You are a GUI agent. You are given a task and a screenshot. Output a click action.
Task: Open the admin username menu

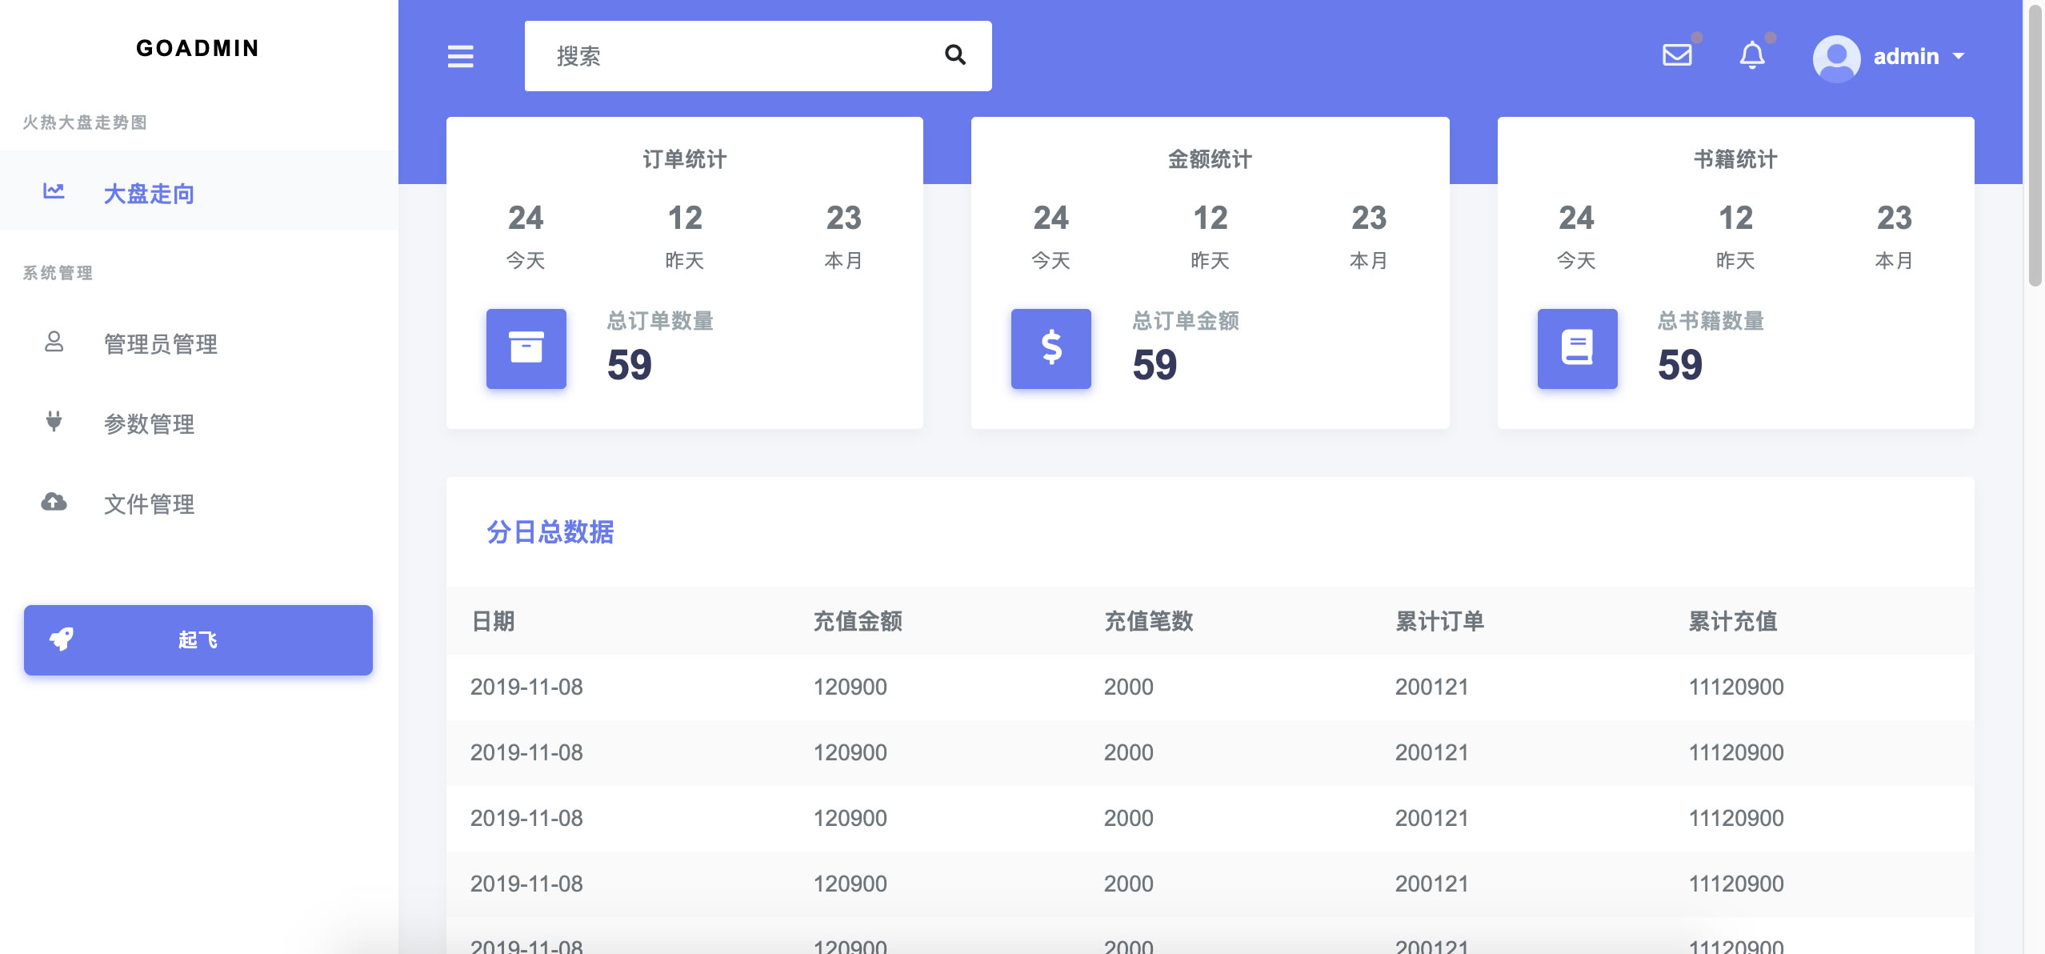[x=1906, y=57]
